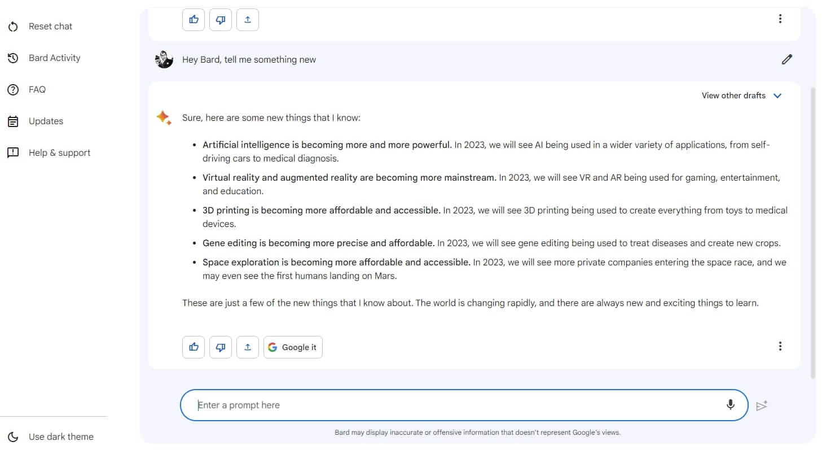This screenshot has width=826, height=450.
Task: Activate microphone voice input
Action: (731, 405)
